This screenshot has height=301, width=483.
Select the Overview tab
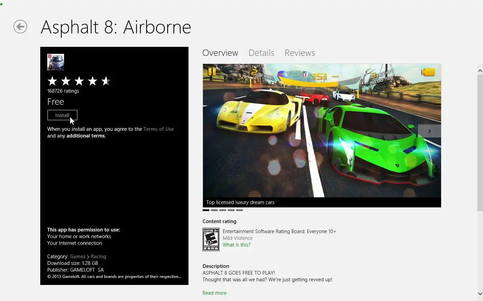pos(220,53)
